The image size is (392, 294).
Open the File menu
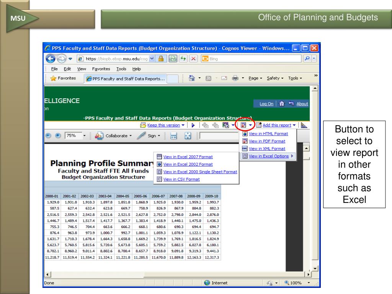pyautogui.click(x=54, y=69)
